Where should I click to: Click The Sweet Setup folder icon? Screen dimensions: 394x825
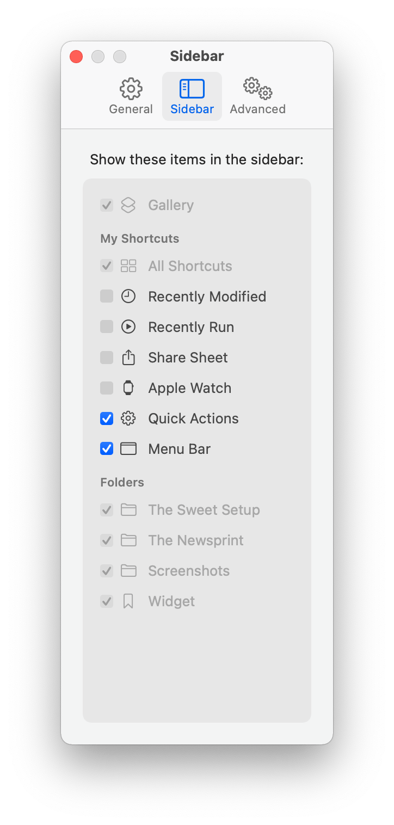coord(128,510)
